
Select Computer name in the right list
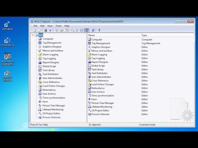coord(97,39)
